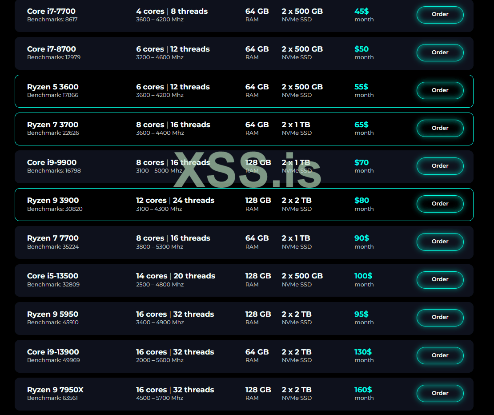
Task: Select the Ryzen 9 5950 title
Action: [52, 314]
